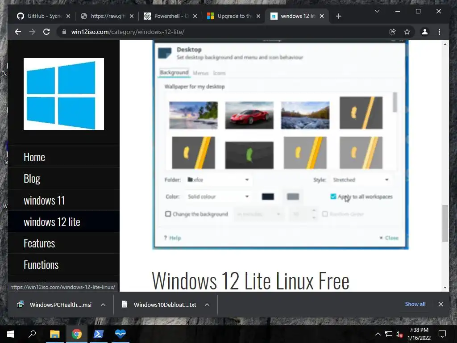
Task: Go back to the previous page
Action: pos(18,32)
